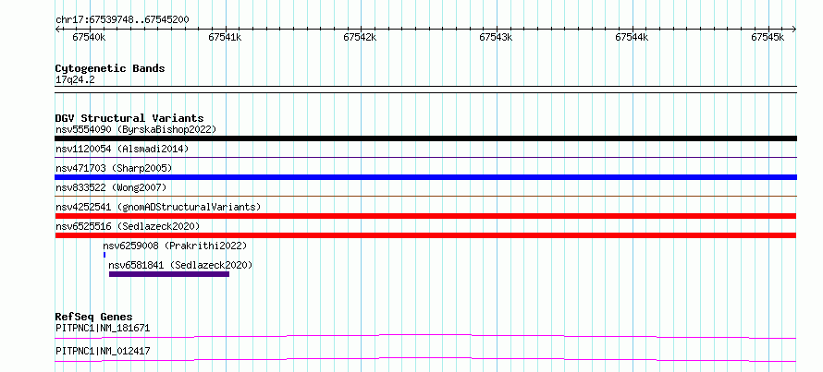Click the 67543k ruler tick label
The height and width of the screenshot is (372, 823).
click(x=496, y=37)
